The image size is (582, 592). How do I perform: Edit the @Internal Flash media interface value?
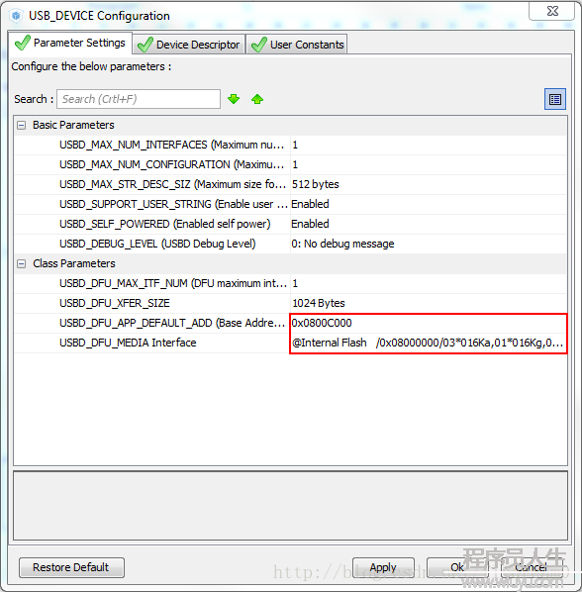coord(428,343)
